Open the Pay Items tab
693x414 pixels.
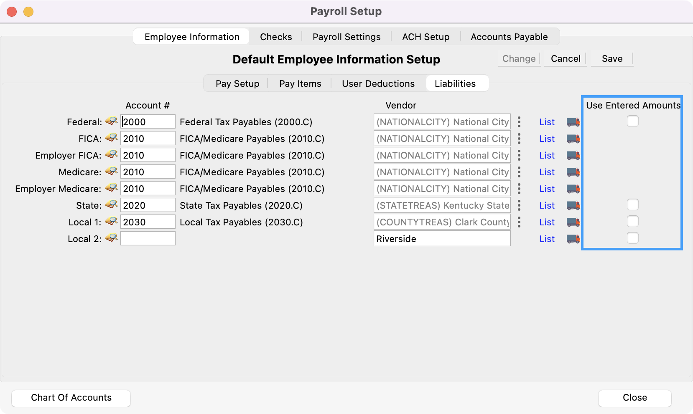coord(300,83)
